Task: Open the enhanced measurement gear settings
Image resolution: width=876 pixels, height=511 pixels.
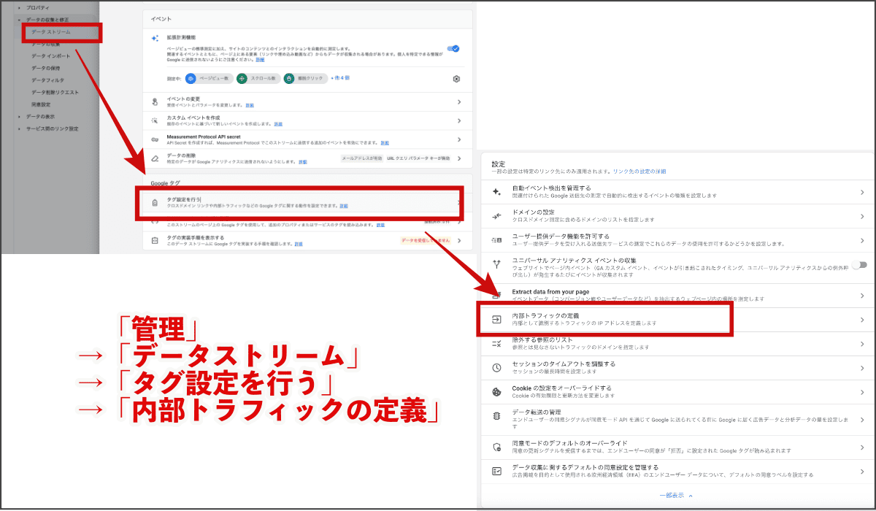Action: click(456, 79)
